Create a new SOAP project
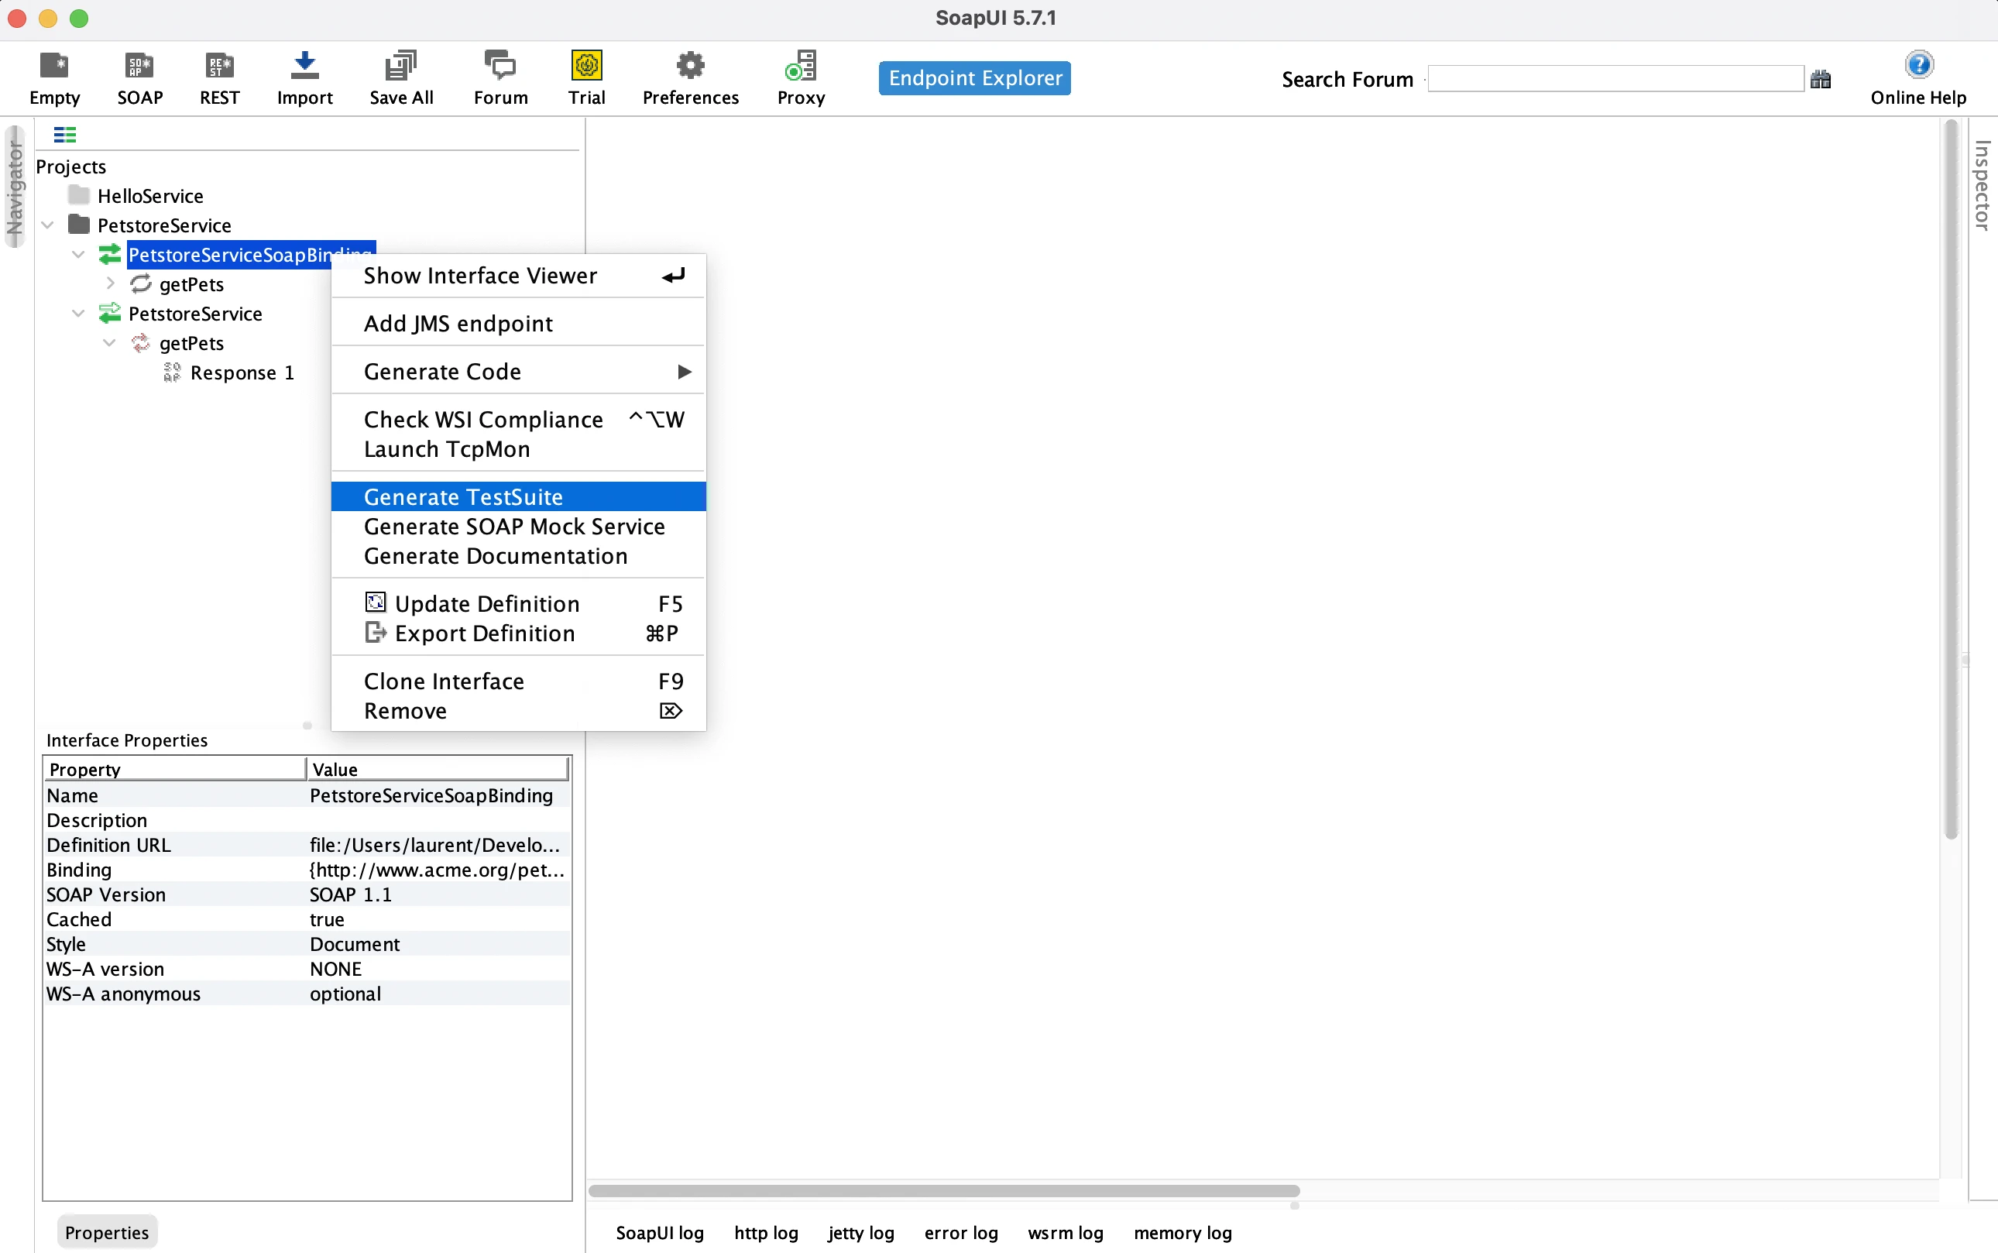Viewport: 1998px width, 1253px height. (x=139, y=66)
